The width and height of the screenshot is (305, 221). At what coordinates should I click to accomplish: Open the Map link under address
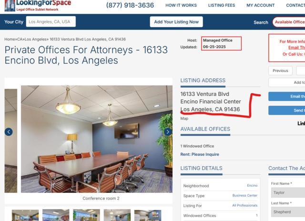pos(184,119)
